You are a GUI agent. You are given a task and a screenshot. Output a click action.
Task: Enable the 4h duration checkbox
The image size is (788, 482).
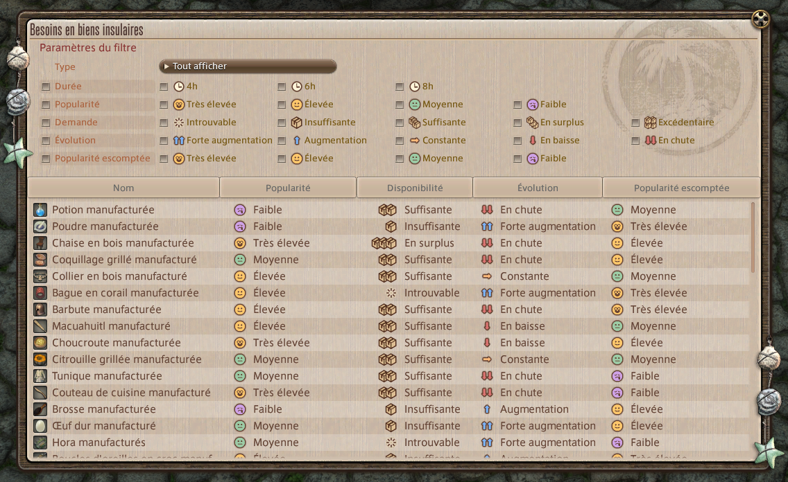click(x=164, y=87)
